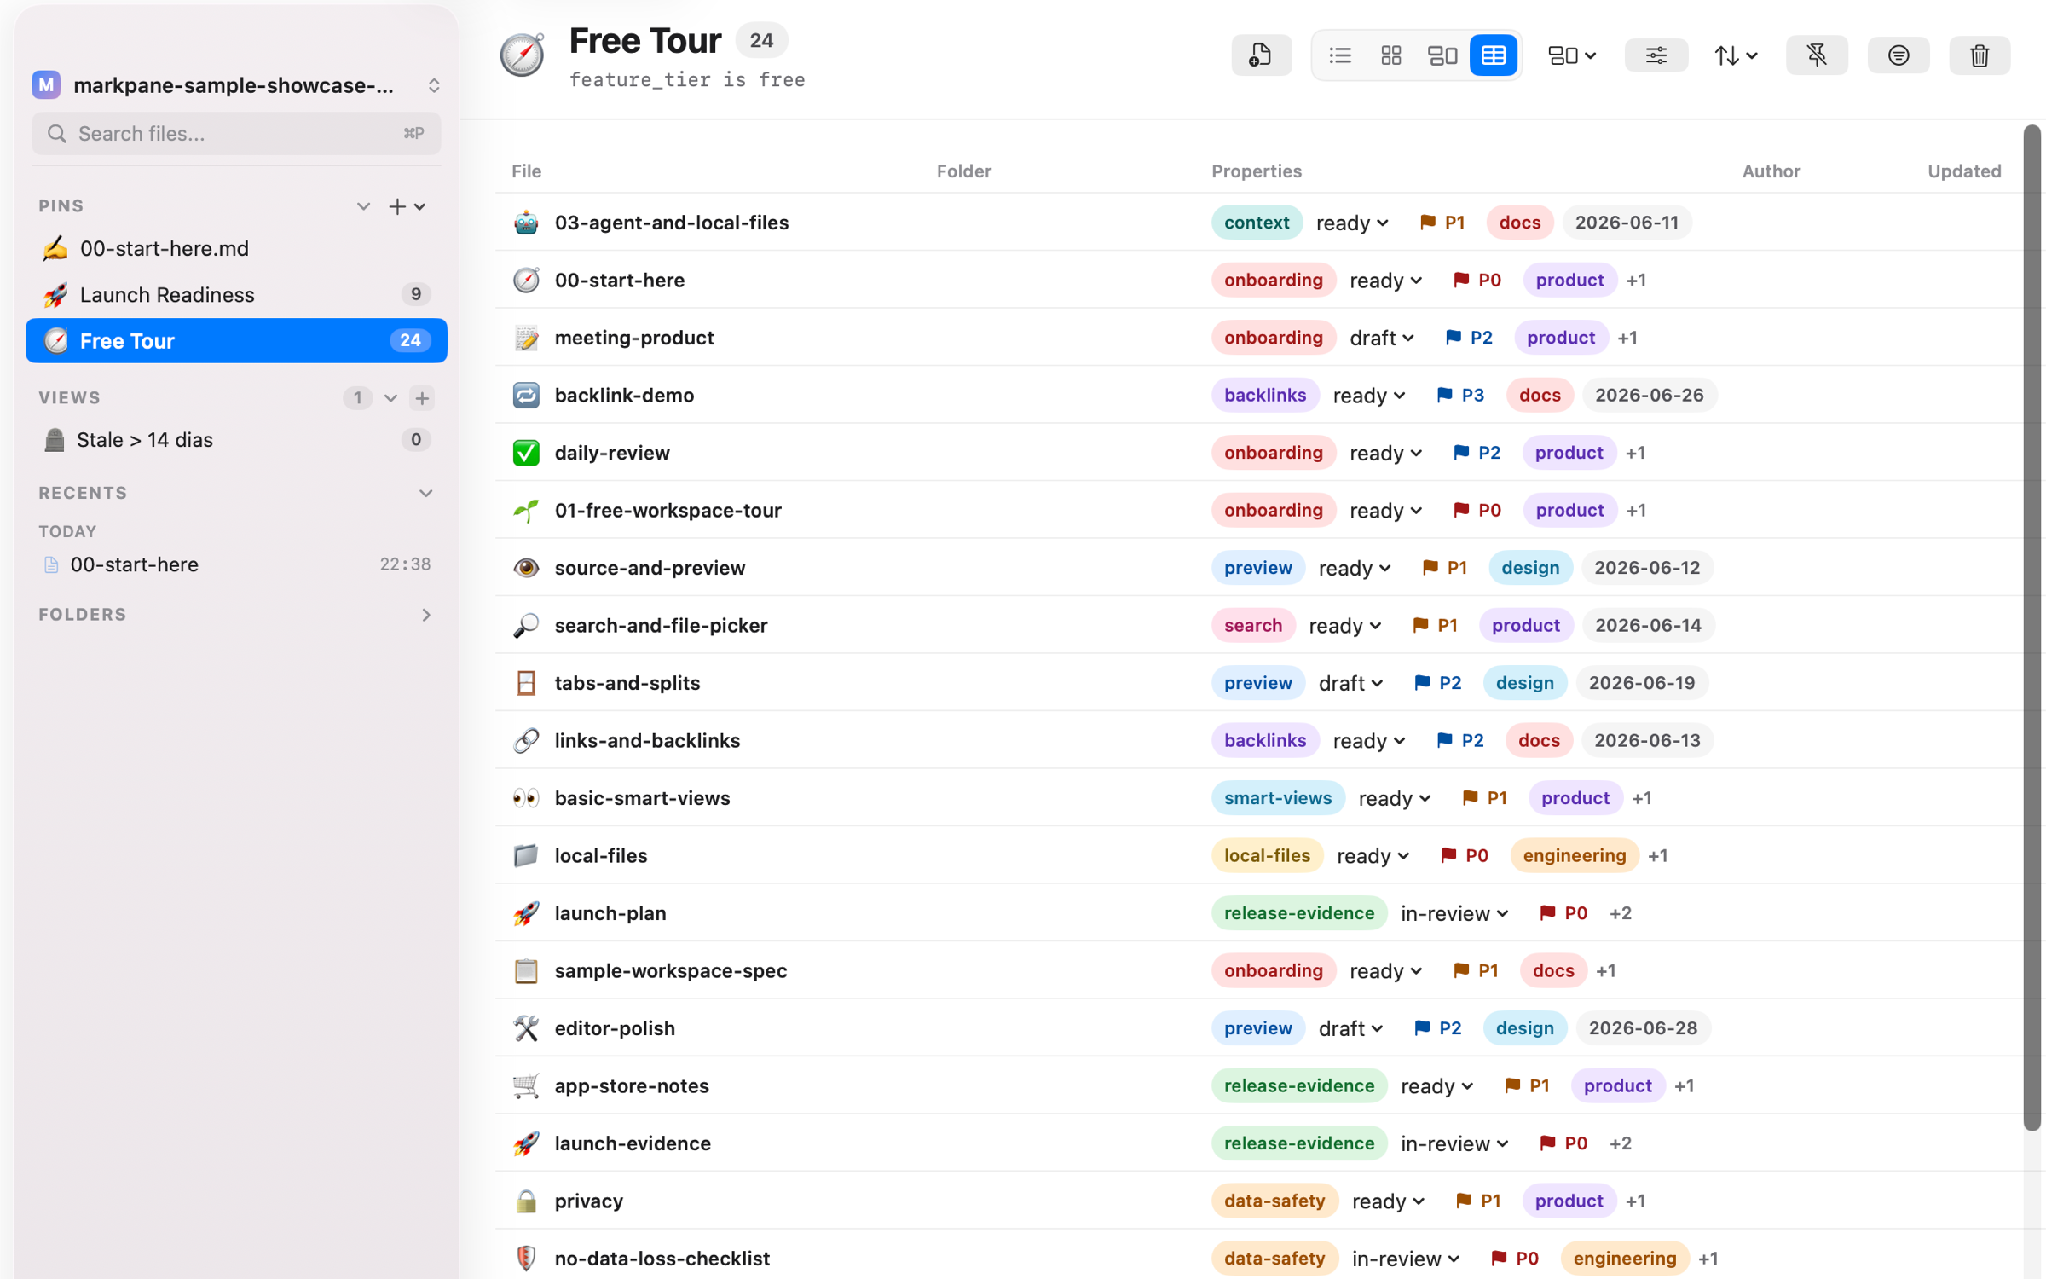2046x1279 pixels.
Task: Open the add pin plus menu
Action: [x=407, y=206]
